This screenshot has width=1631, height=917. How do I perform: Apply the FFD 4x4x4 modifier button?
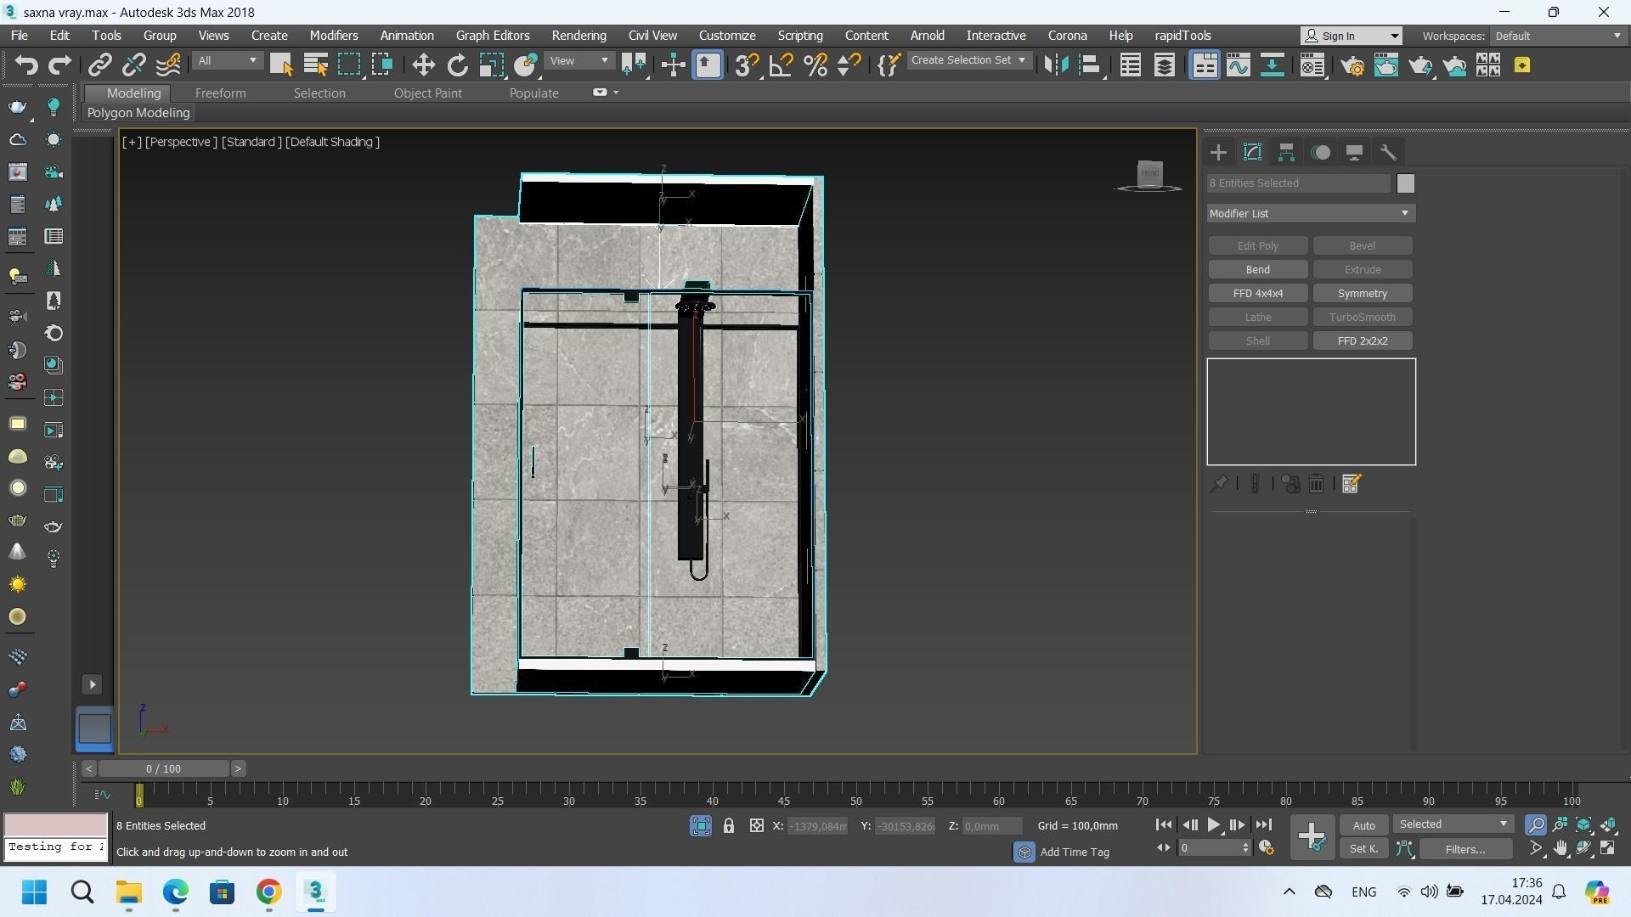pyautogui.click(x=1257, y=294)
